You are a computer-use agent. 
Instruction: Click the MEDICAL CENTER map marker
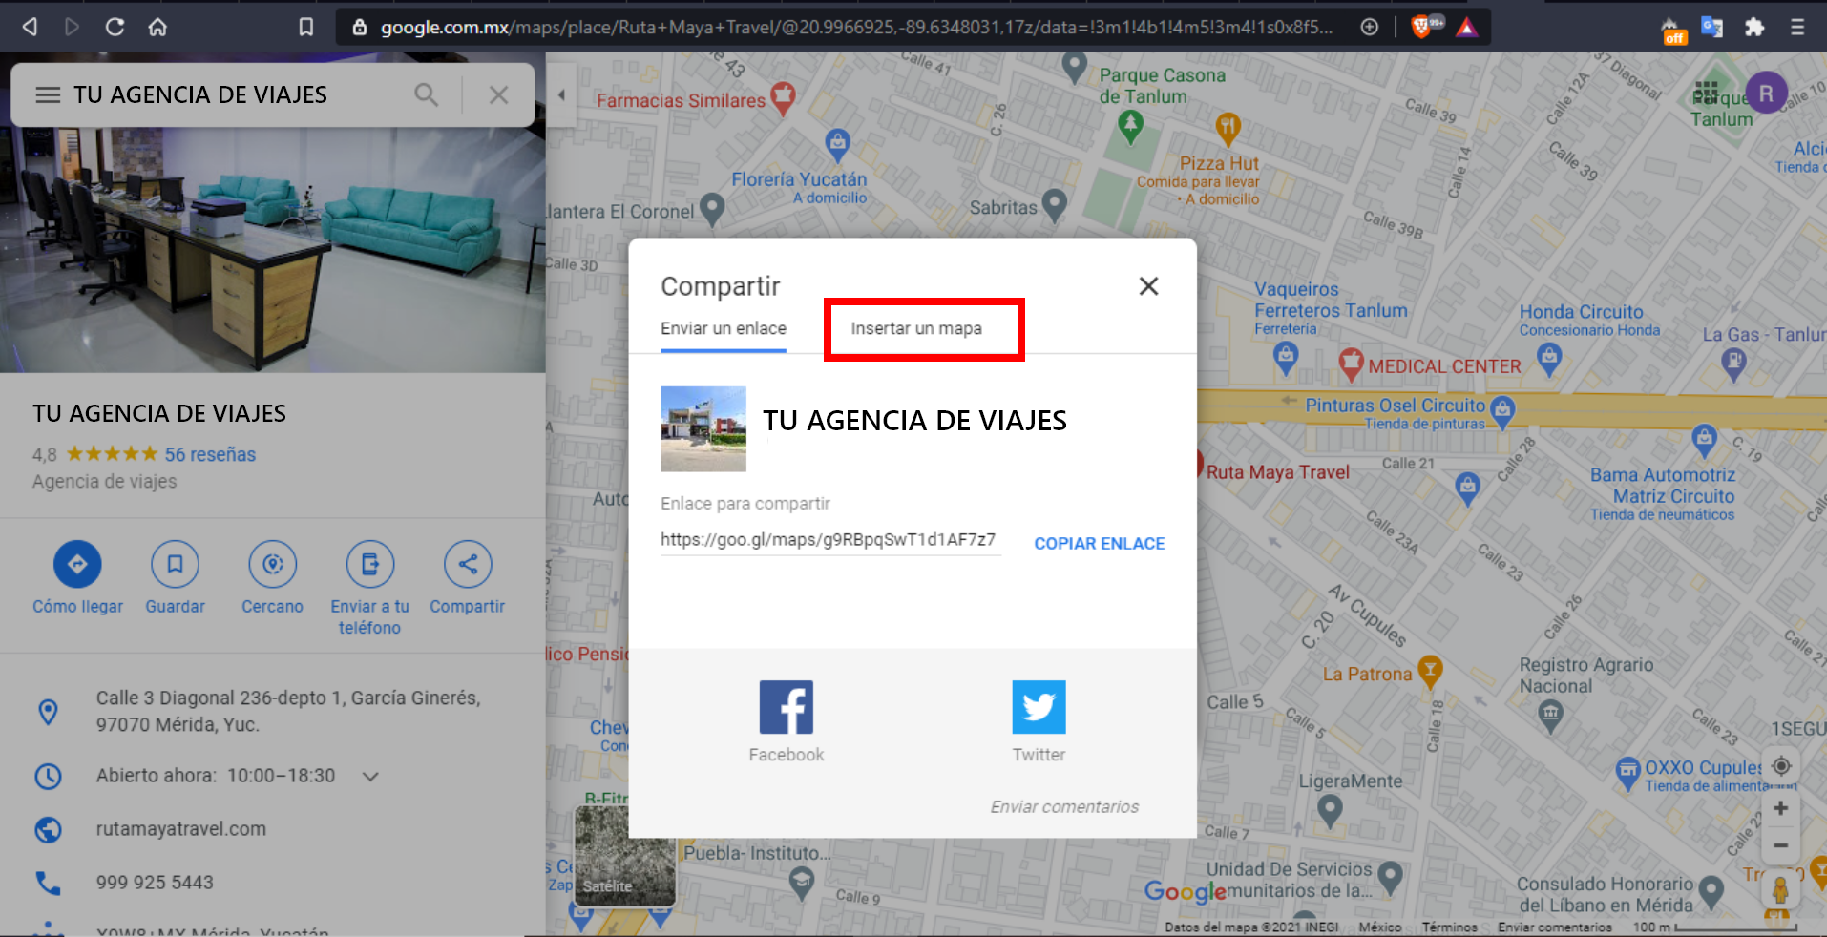1351,364
